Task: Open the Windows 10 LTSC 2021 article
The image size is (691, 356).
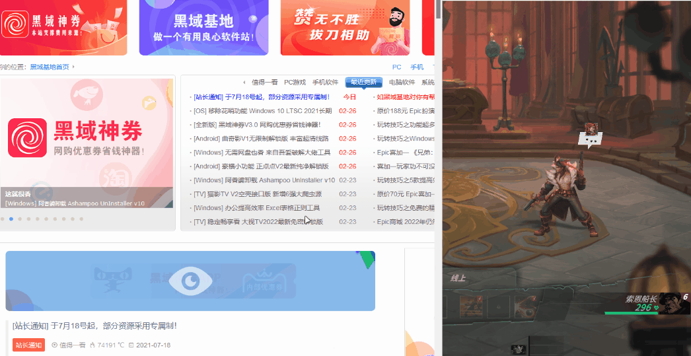Action: pos(263,111)
